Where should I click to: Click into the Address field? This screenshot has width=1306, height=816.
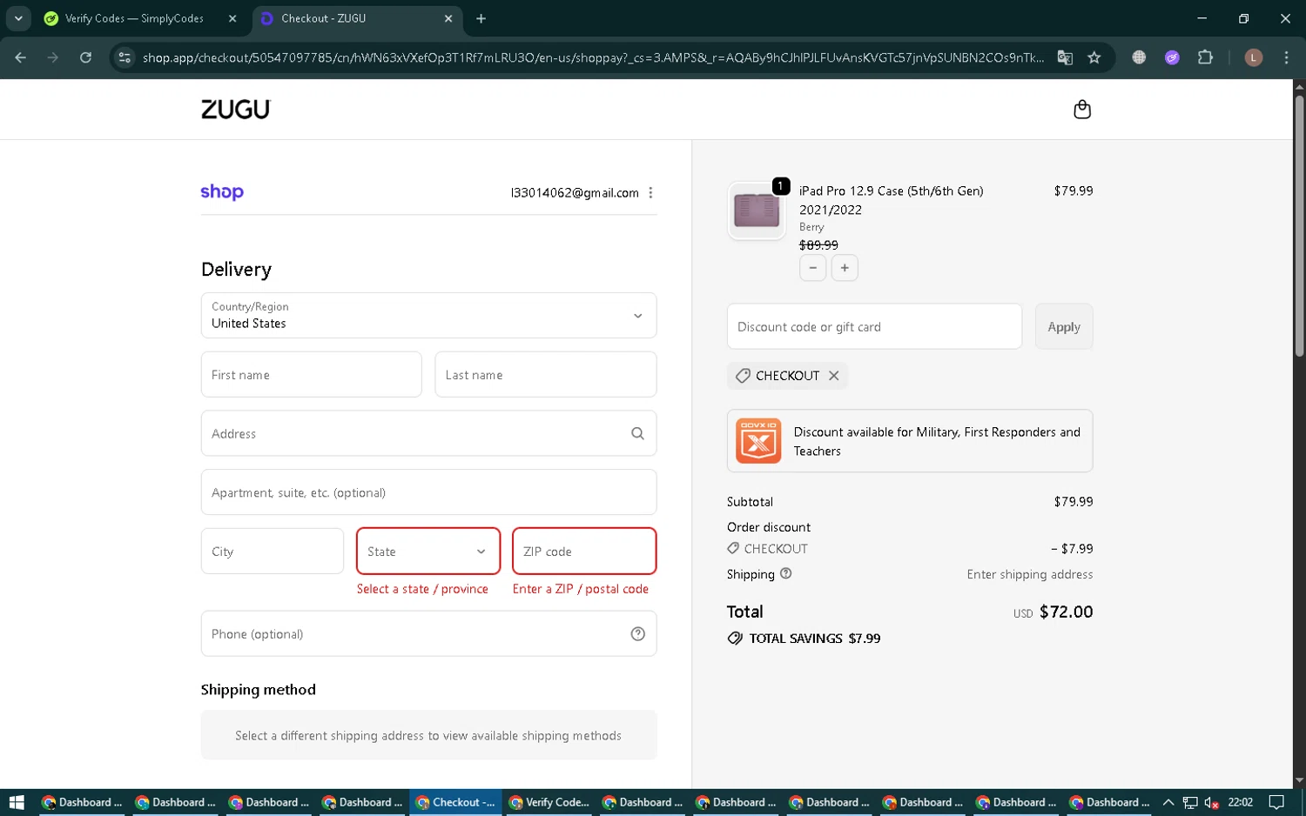pyautogui.click(x=428, y=433)
